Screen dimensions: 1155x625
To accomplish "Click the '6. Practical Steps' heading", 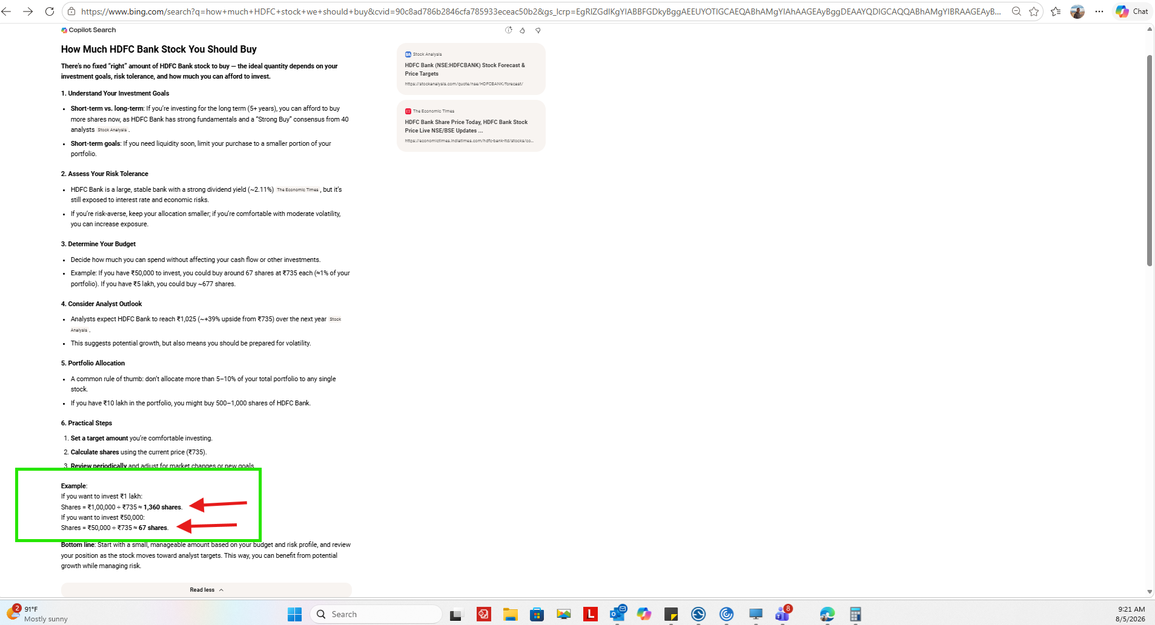I will click(87, 423).
